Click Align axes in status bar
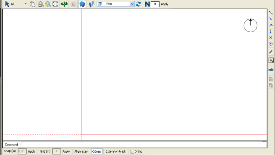The width and height of the screenshot is (275, 156). point(81,151)
